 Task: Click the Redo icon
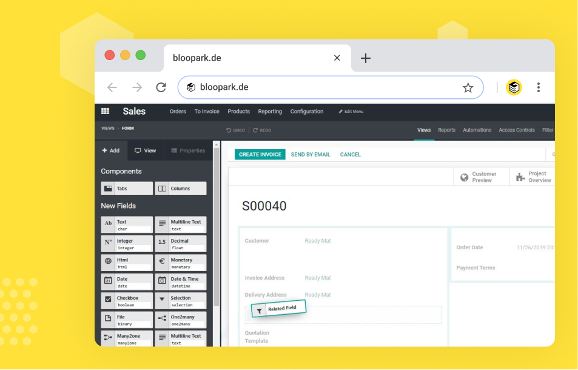261,130
